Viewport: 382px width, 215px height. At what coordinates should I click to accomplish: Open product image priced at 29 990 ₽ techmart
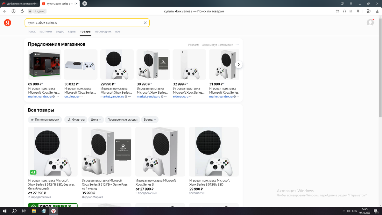point(214,152)
